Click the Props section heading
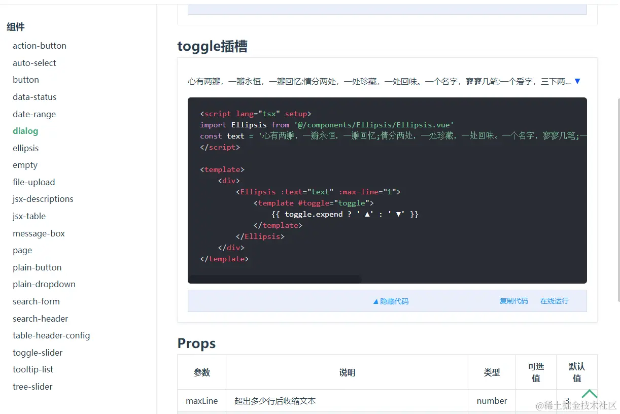This screenshot has height=414, width=620. [196, 343]
